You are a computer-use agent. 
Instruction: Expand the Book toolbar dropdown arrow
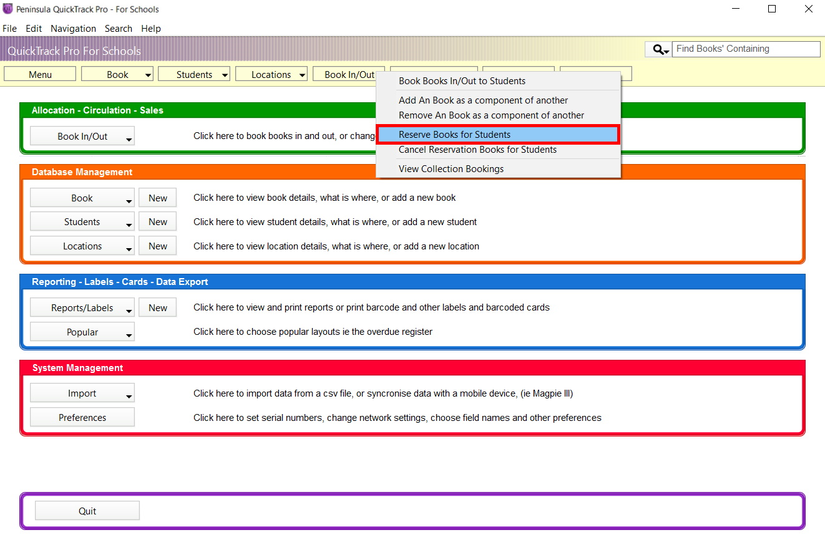coord(148,75)
